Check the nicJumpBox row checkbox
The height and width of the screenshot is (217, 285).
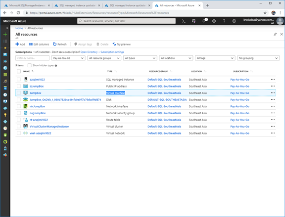point(19,106)
